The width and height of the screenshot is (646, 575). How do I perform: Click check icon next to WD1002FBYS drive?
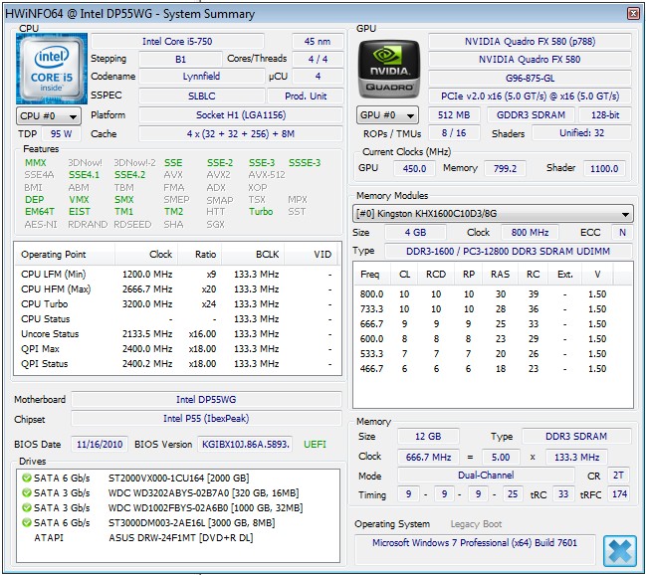[26, 507]
